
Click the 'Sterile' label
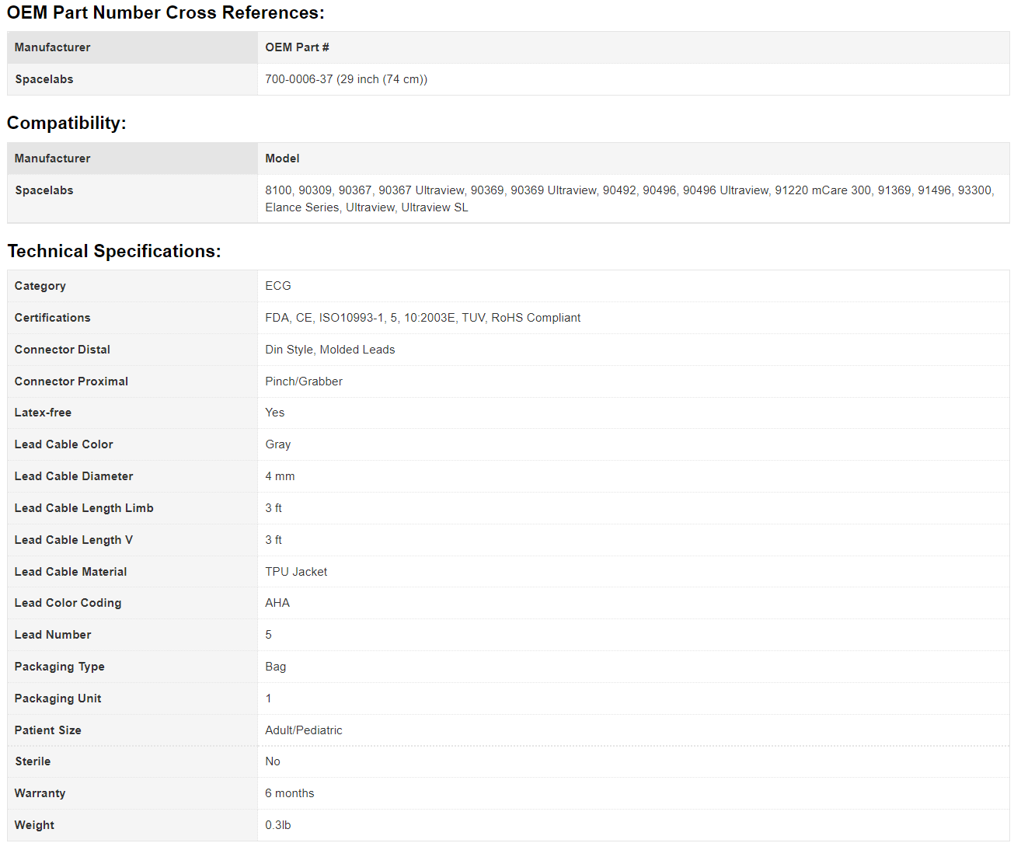click(33, 761)
